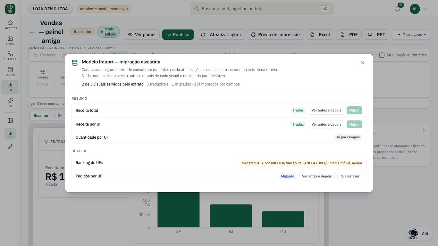Open the Slicers filter tool
The width and height of the screenshot is (438, 246).
click(x=43, y=74)
